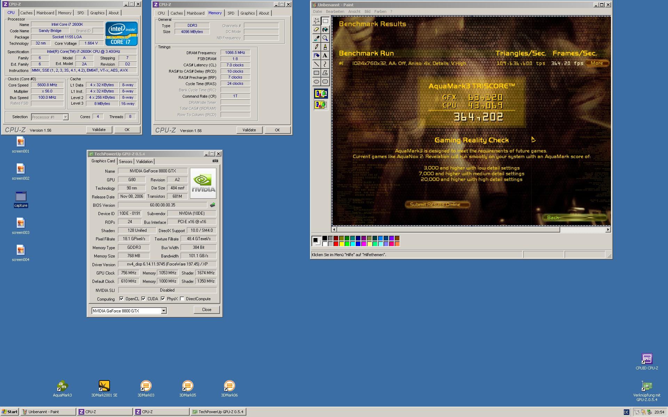Viewport: 668px width, 417px height.
Task: Choose the Rectangle shape tool
Action: [316, 73]
